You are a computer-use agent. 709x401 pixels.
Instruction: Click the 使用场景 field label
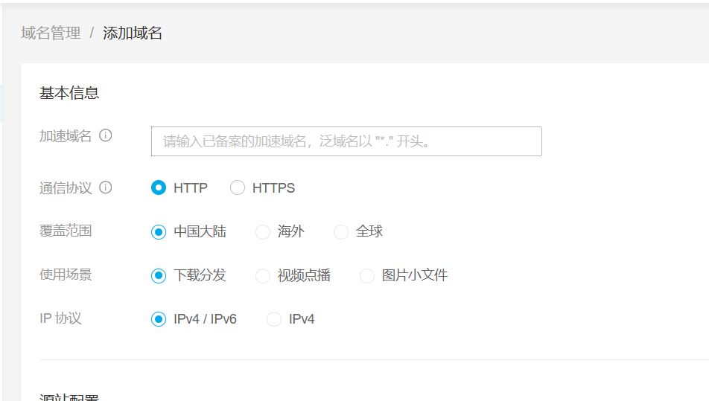tap(66, 275)
